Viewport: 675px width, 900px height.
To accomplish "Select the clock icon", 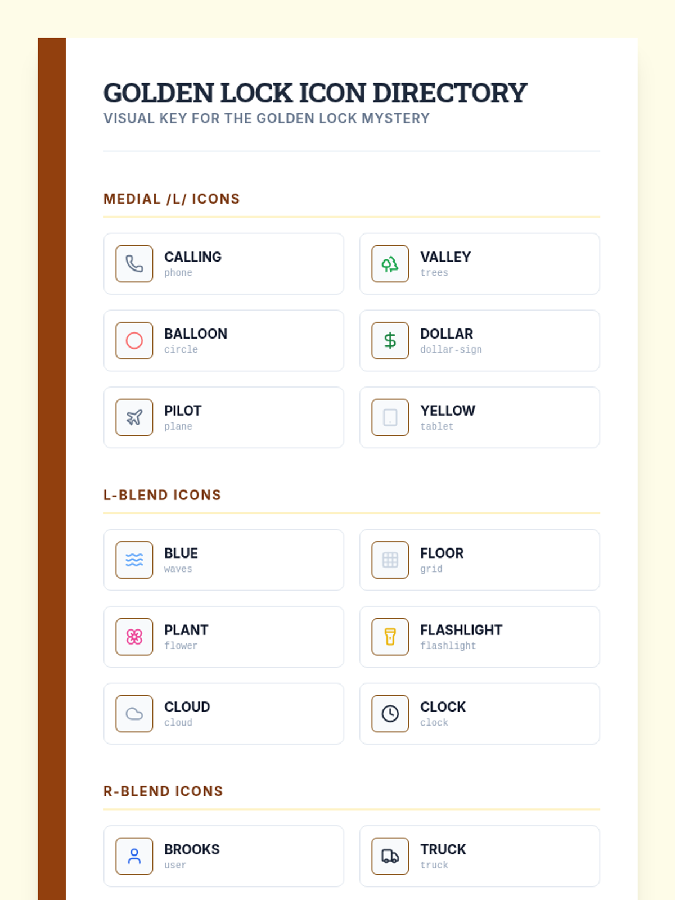I will [x=390, y=714].
